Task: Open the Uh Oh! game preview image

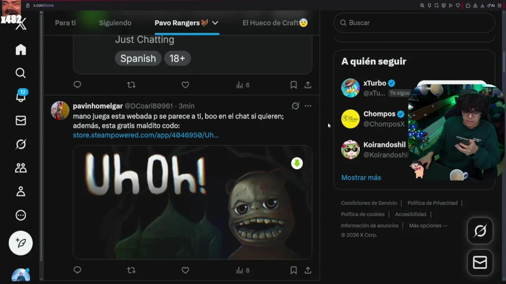Action: [x=193, y=202]
